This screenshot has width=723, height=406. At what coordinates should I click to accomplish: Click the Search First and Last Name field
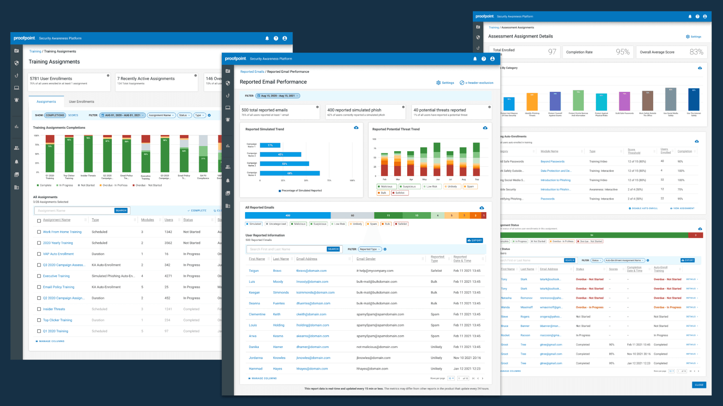click(287, 249)
